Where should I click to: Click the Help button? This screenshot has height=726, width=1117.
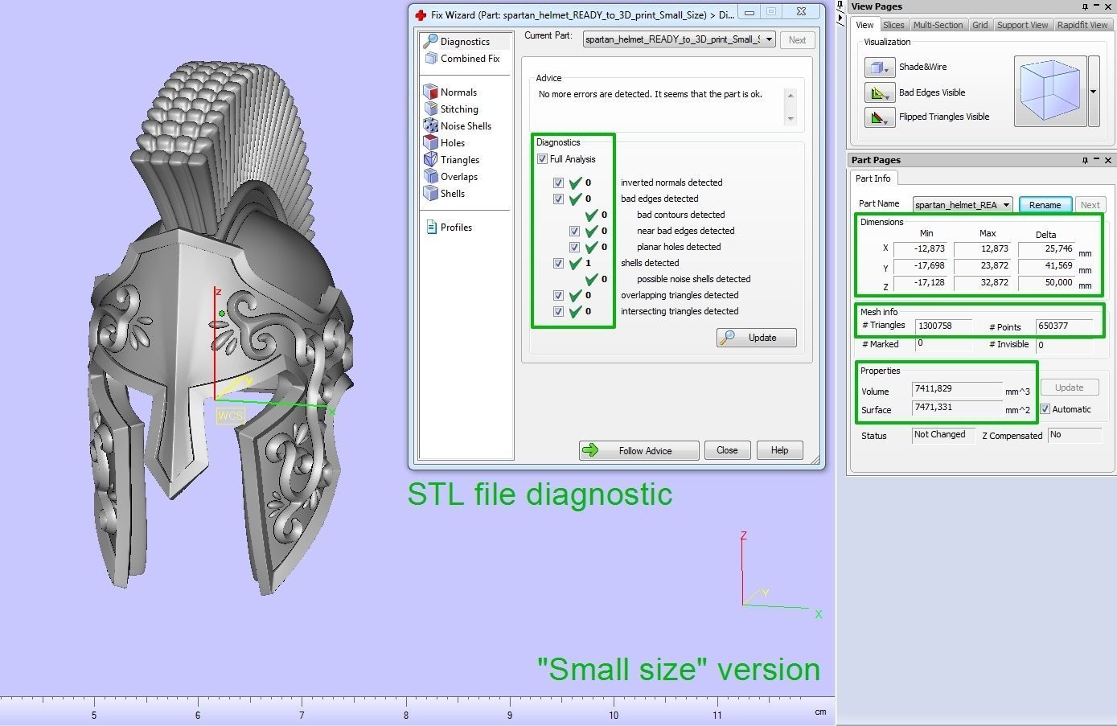coord(779,450)
